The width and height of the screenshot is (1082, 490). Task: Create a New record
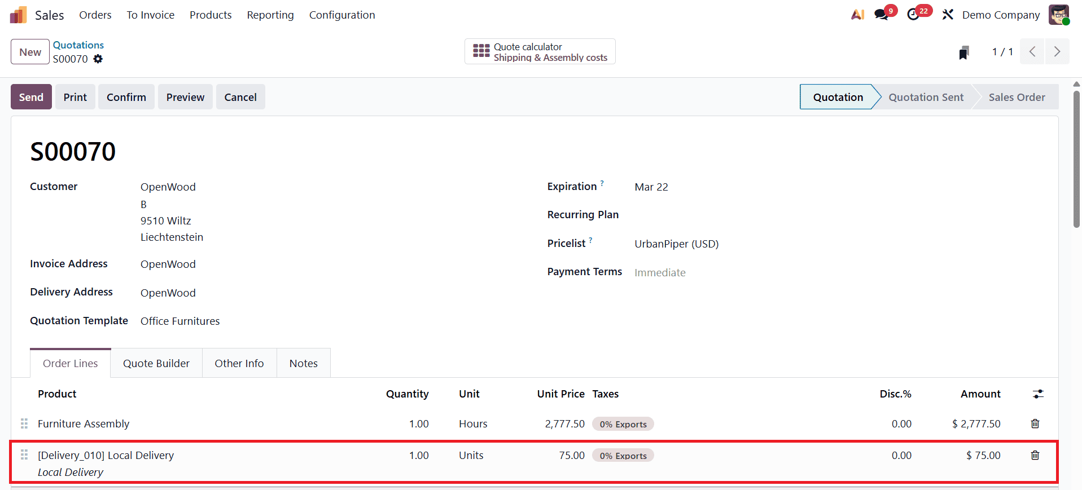[30, 52]
